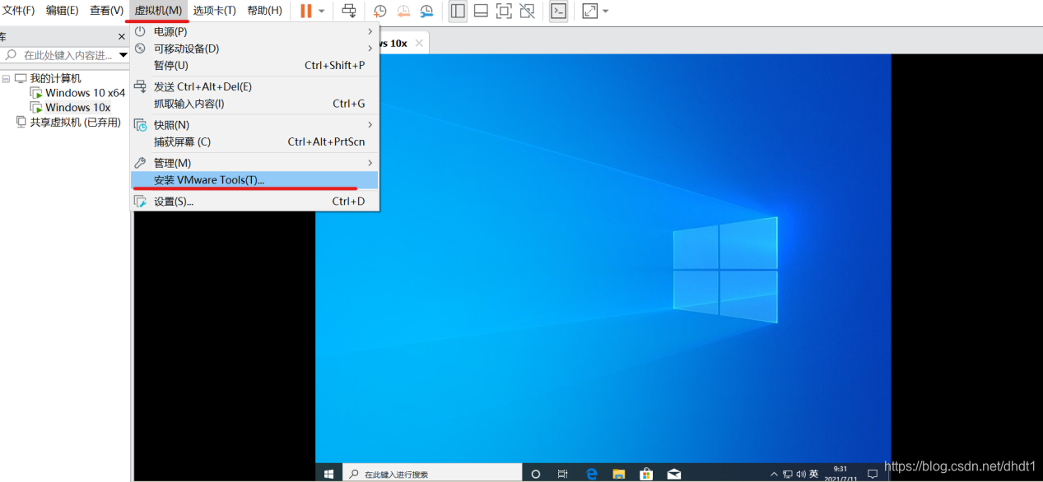This screenshot has width=1043, height=482.
Task: Select Windows 10 x64 in library
Action: (85, 93)
